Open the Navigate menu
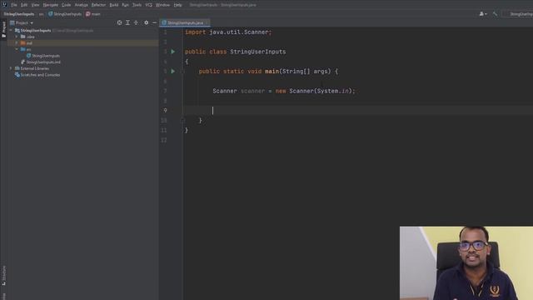The image size is (533, 300). tap(50, 5)
